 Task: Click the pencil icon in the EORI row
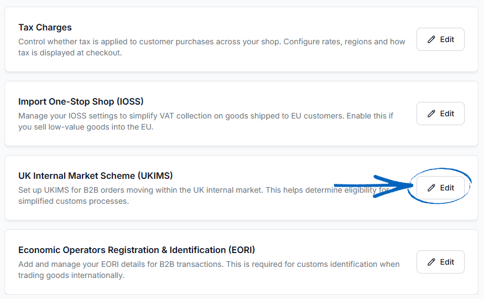coord(431,262)
